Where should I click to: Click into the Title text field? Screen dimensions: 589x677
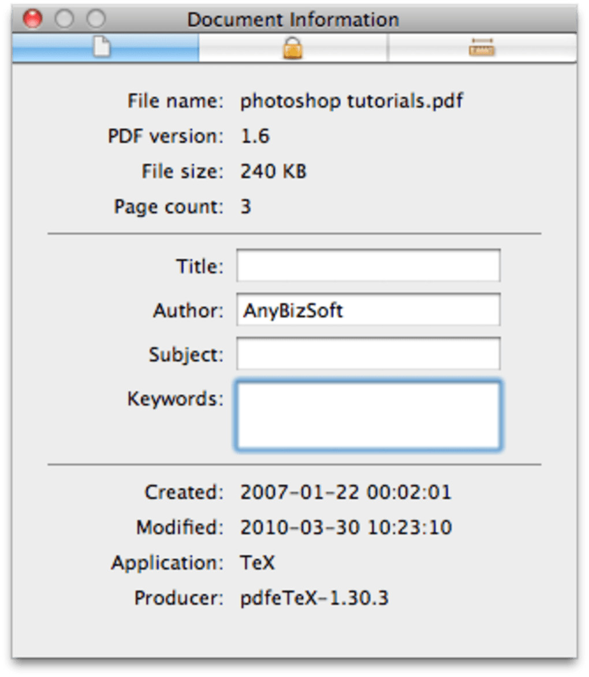click(x=368, y=265)
